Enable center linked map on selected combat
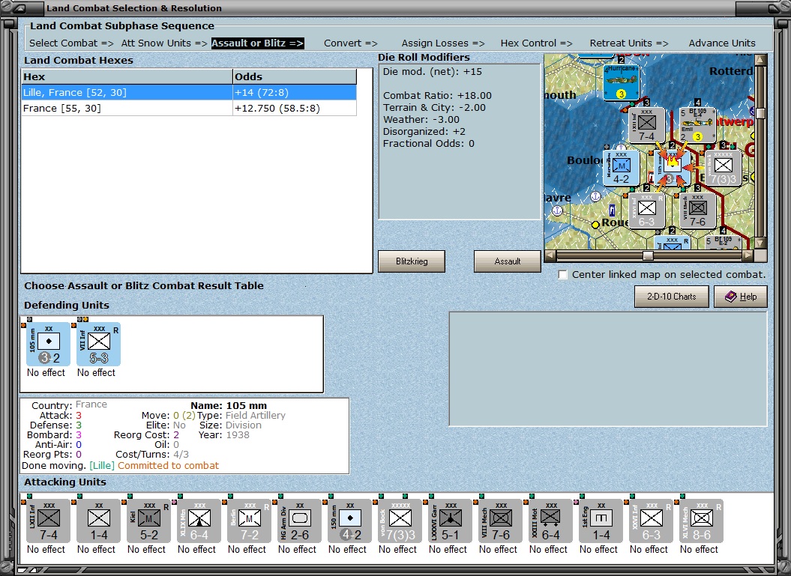 pos(563,275)
